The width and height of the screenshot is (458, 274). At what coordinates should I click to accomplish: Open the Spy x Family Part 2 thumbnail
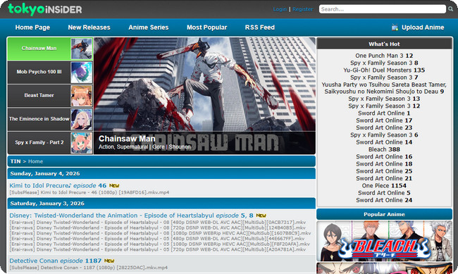click(82, 143)
